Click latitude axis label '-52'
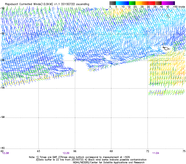 [2, 34]
